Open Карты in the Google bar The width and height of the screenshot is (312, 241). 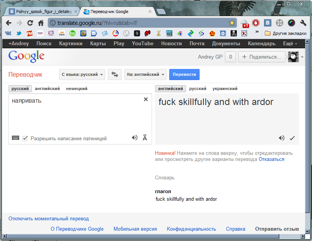pyautogui.click(x=98, y=44)
